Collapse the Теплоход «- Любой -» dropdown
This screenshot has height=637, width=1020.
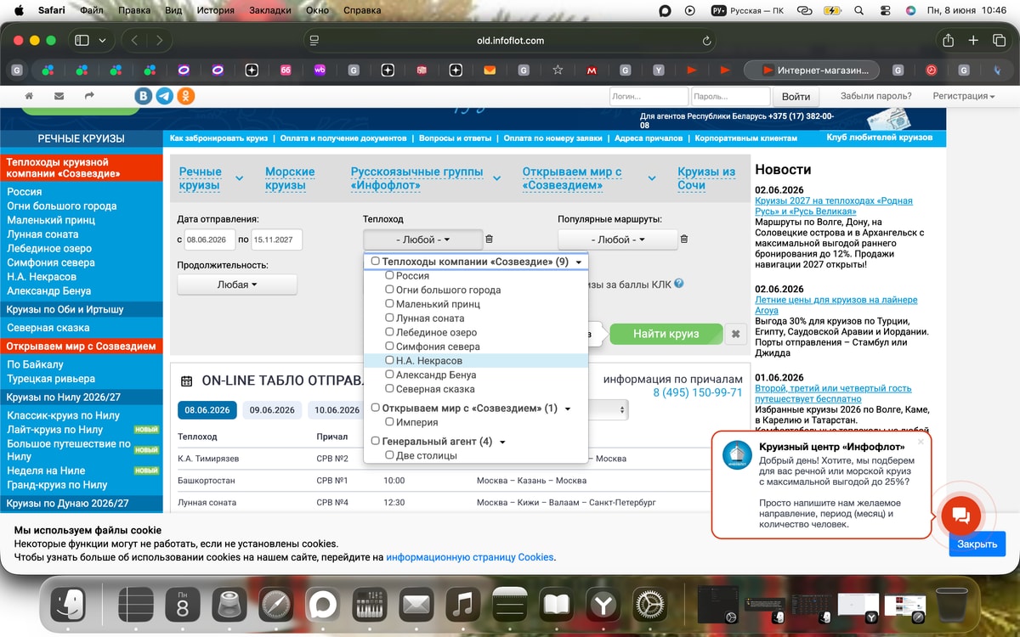pos(422,240)
